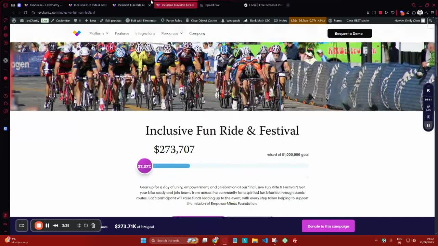Open the Features menu item

pos(122,33)
